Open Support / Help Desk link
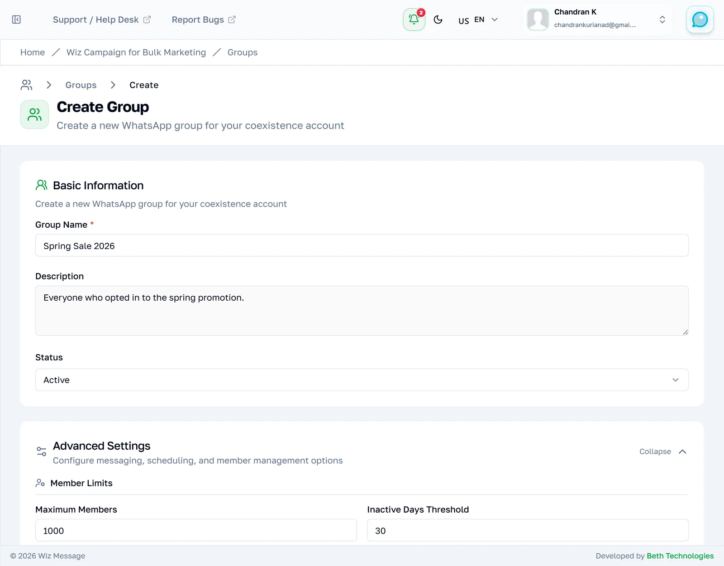Image resolution: width=724 pixels, height=566 pixels. [x=102, y=19]
